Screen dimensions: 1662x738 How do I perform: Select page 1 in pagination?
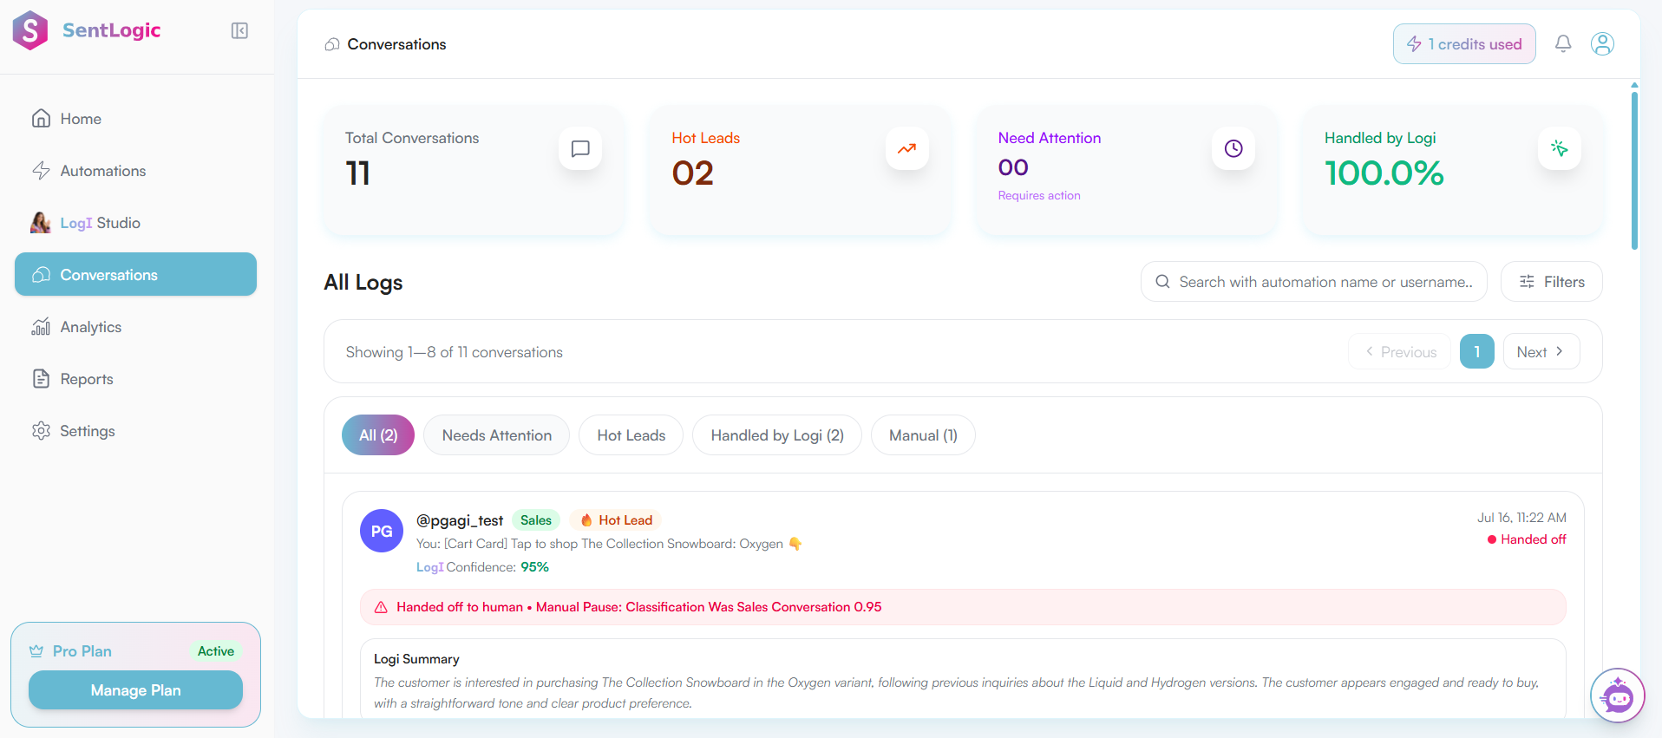click(1476, 351)
